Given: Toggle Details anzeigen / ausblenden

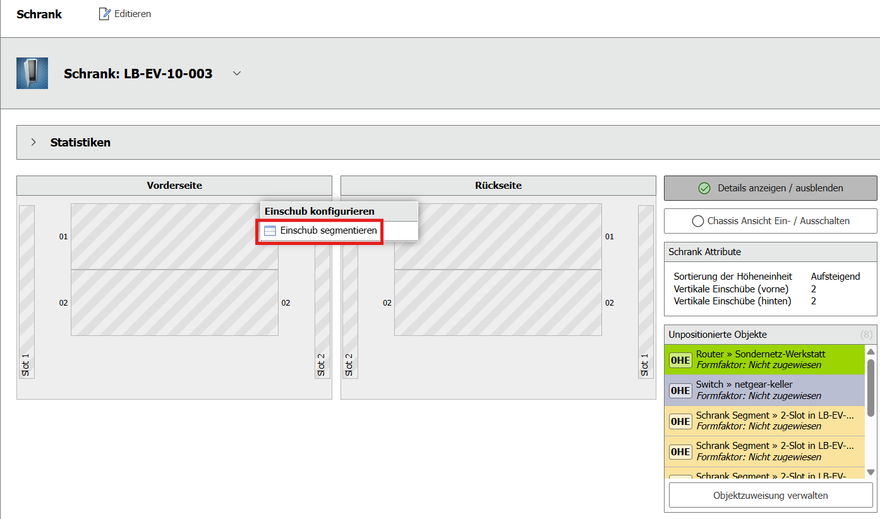Looking at the screenshot, I should coord(770,188).
